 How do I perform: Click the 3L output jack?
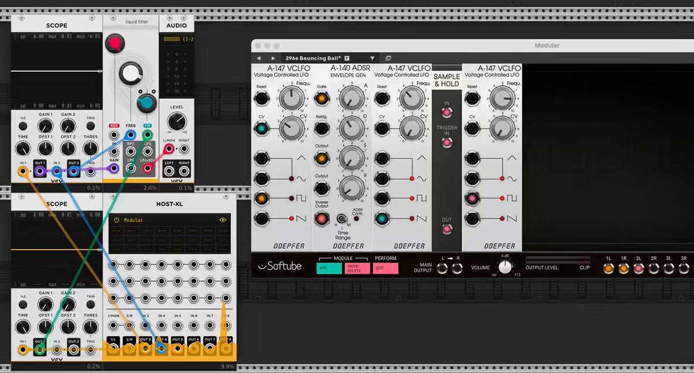pos(669,268)
